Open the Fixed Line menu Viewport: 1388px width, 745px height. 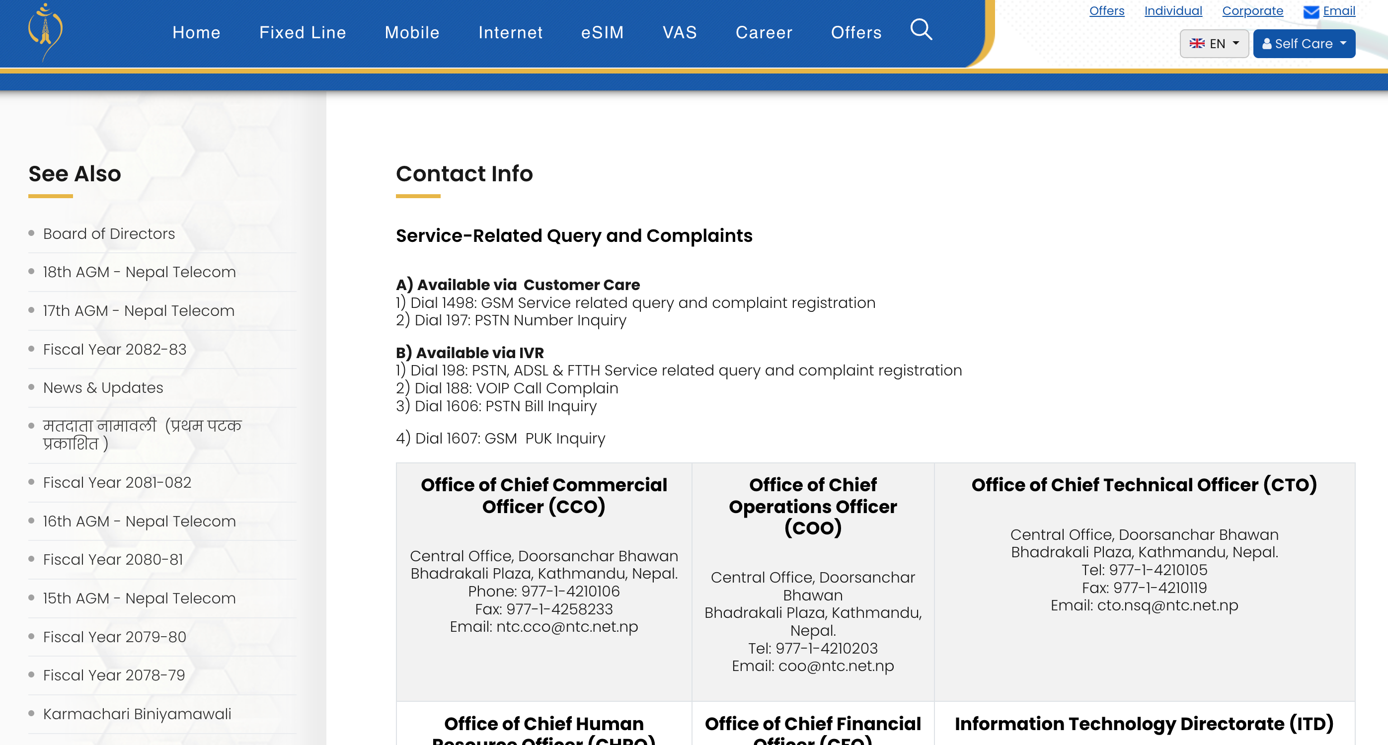tap(302, 33)
